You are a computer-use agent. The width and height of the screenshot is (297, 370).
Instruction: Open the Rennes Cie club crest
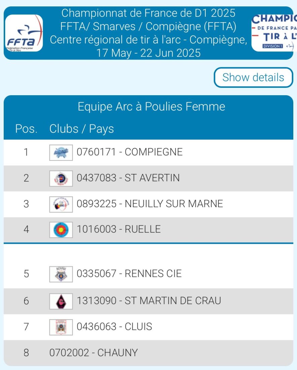click(61, 274)
